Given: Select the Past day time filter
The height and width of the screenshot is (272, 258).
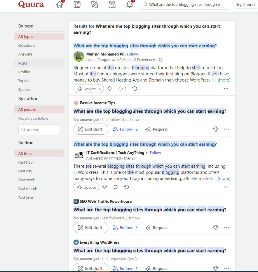Looking at the screenshot, I should (39, 171).
